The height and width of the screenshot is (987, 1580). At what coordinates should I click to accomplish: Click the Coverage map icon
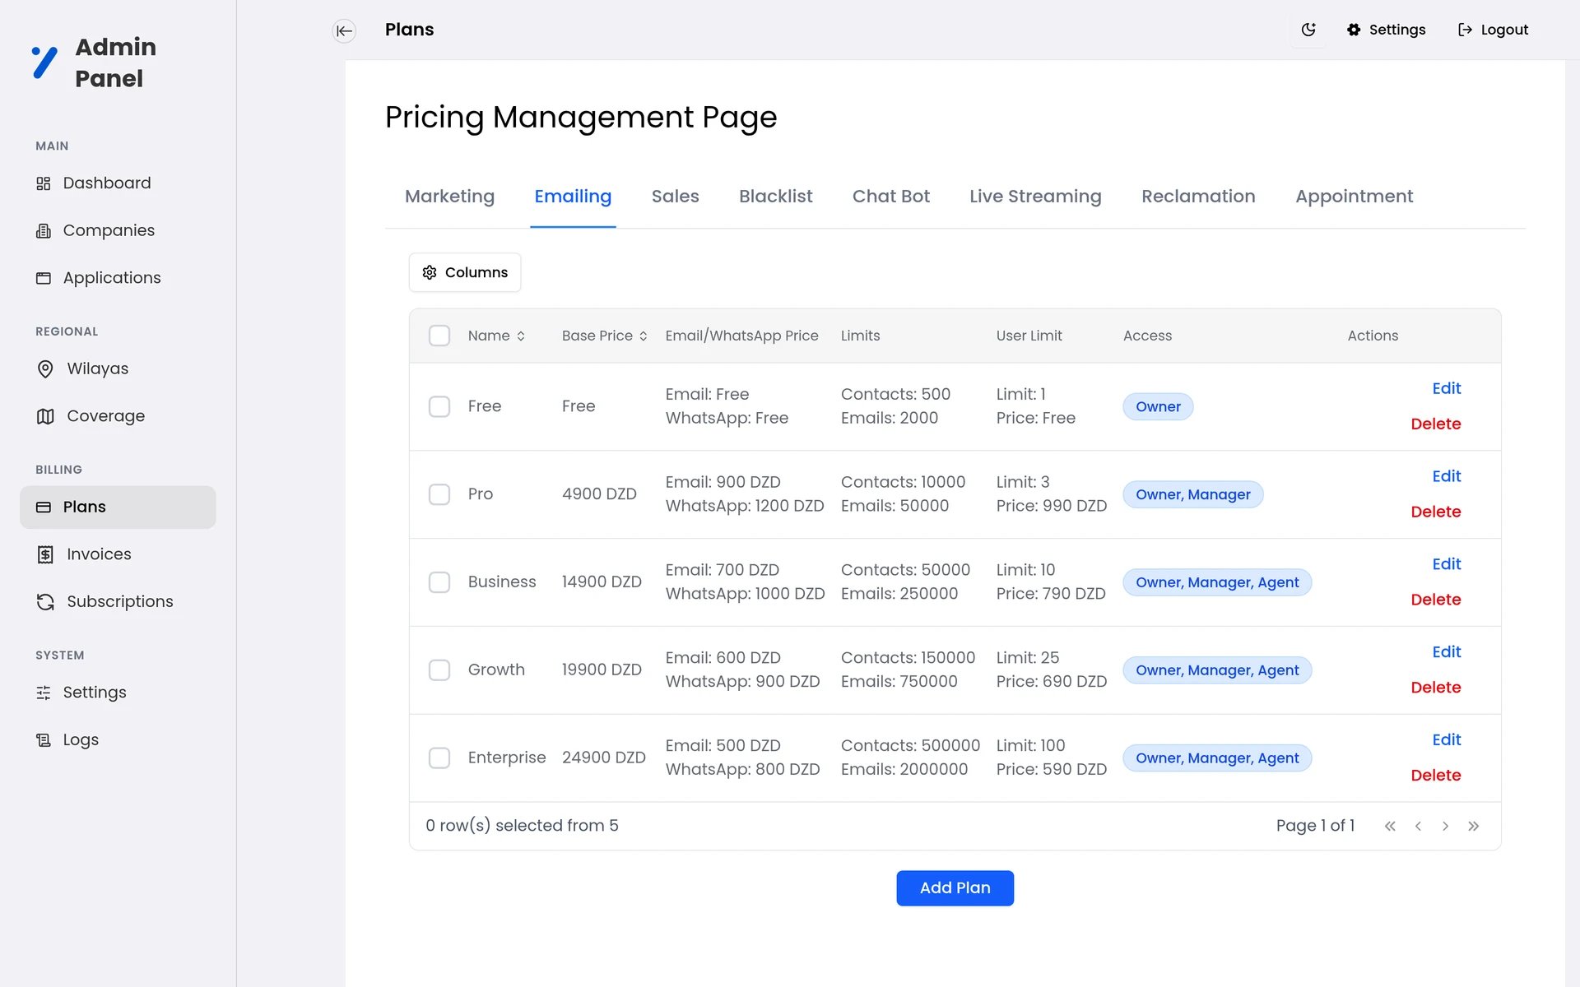click(45, 416)
